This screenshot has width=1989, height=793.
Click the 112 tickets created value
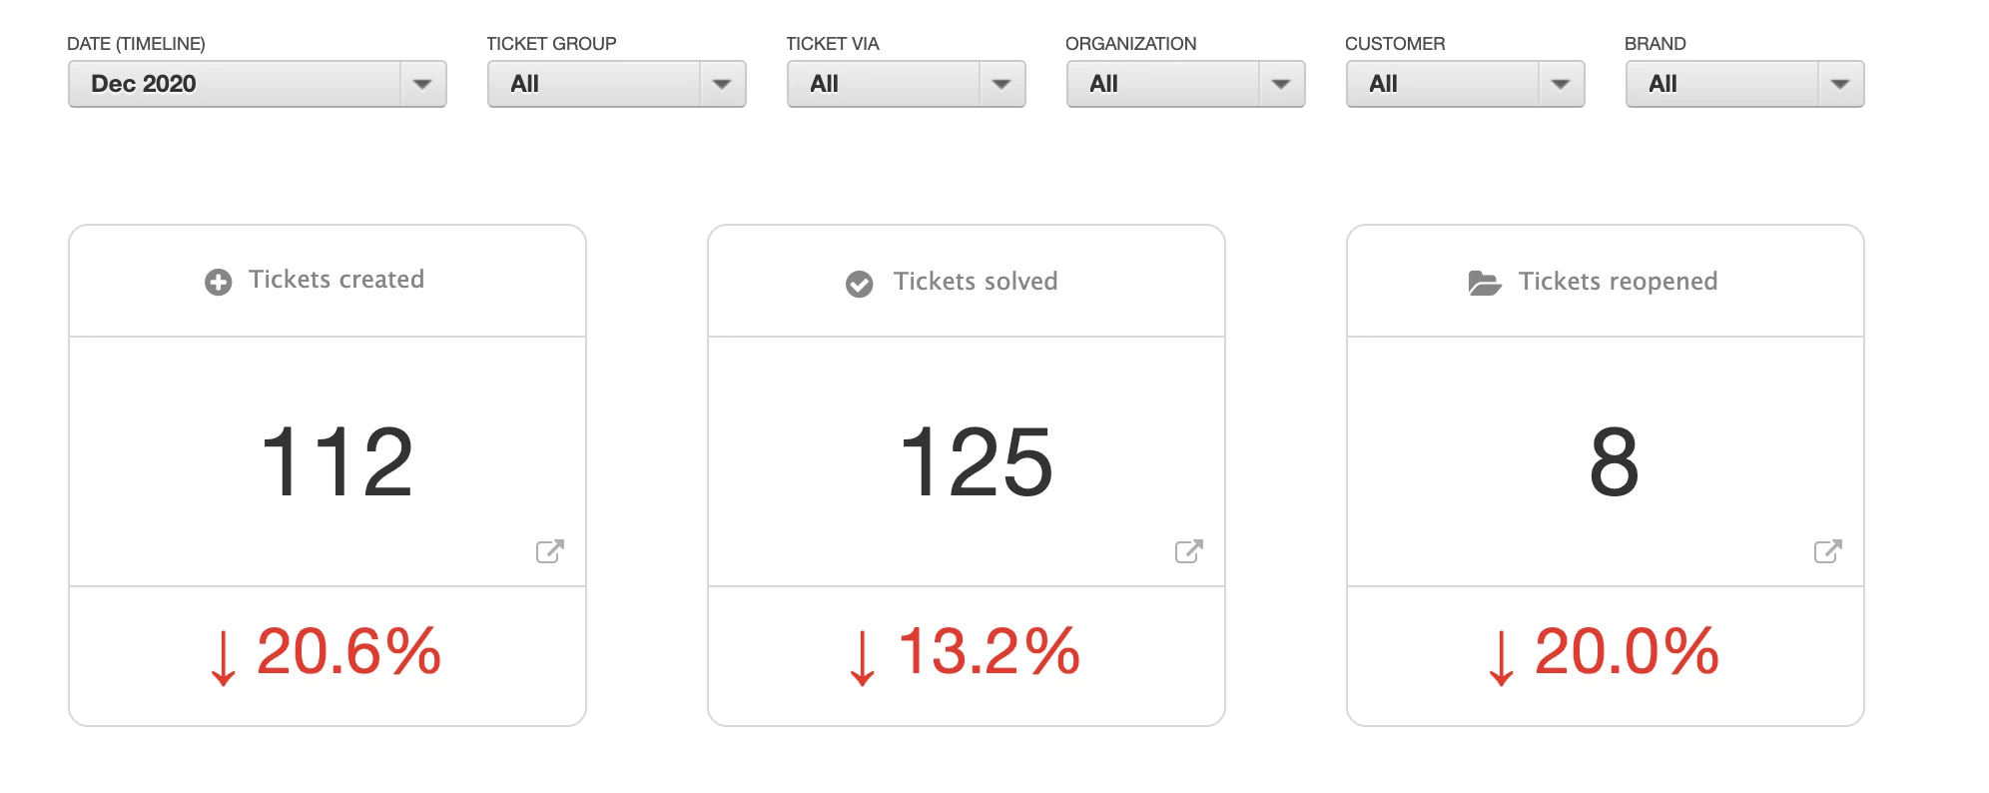tap(336, 461)
